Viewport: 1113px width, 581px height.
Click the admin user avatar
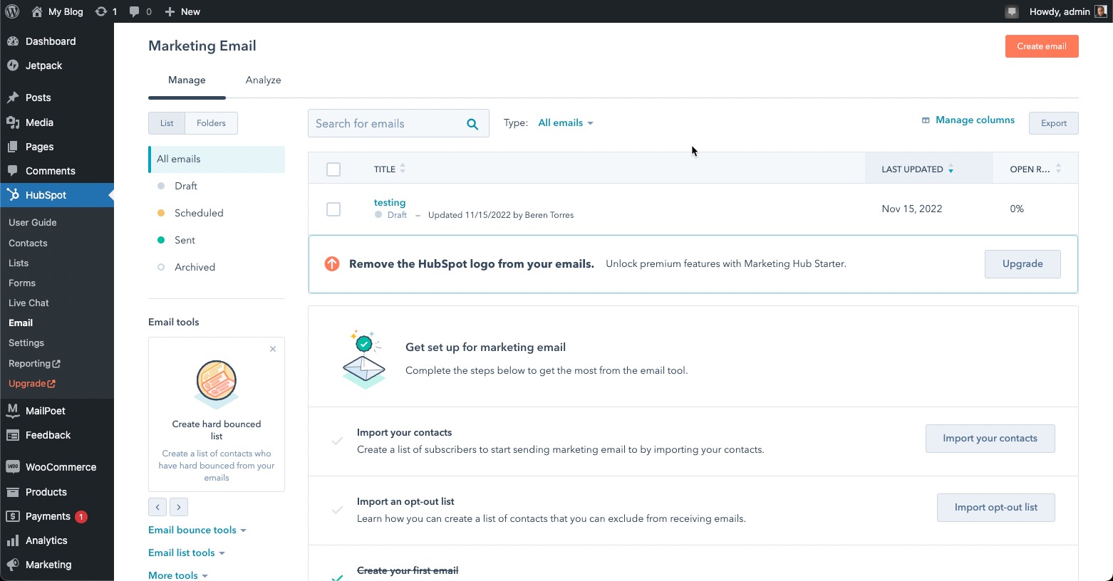point(1100,11)
